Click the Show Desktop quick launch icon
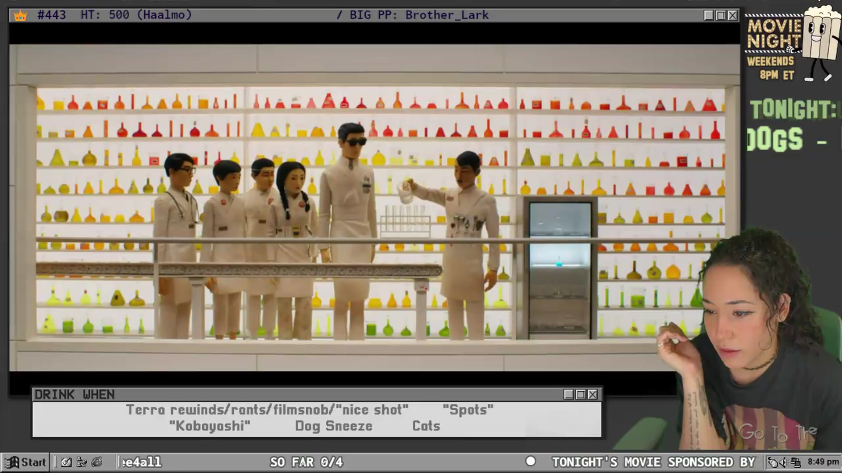The height and width of the screenshot is (473, 842). click(66, 462)
